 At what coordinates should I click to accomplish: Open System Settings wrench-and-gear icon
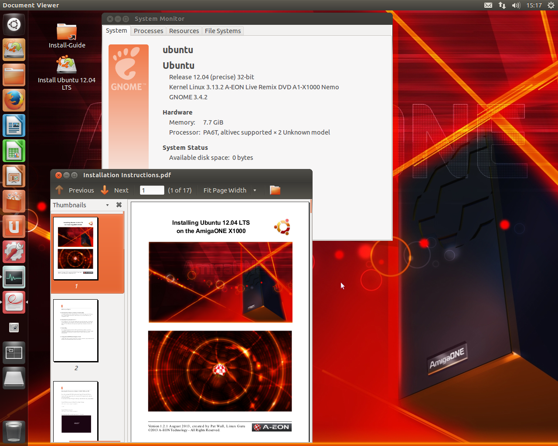(x=14, y=252)
